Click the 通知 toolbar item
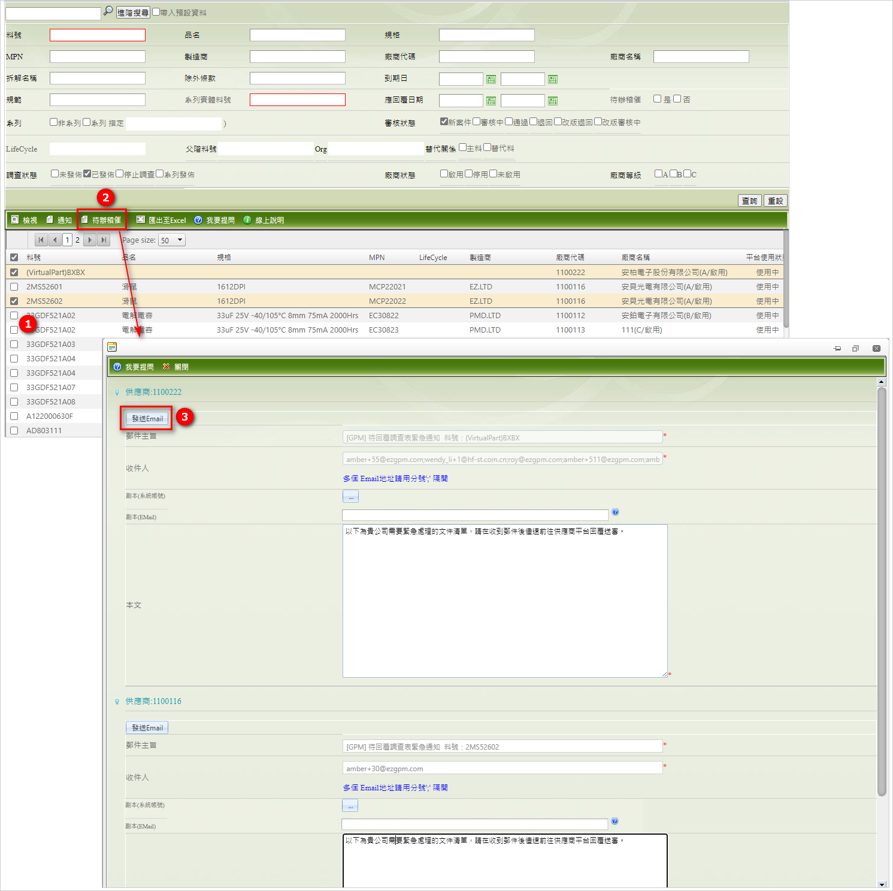The width and height of the screenshot is (893, 891). [x=59, y=220]
